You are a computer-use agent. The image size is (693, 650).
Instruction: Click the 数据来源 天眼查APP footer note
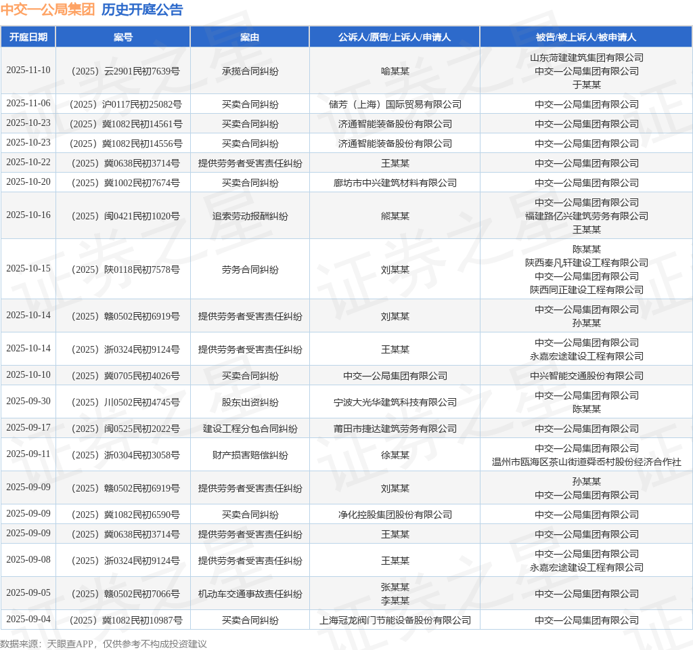(x=104, y=644)
